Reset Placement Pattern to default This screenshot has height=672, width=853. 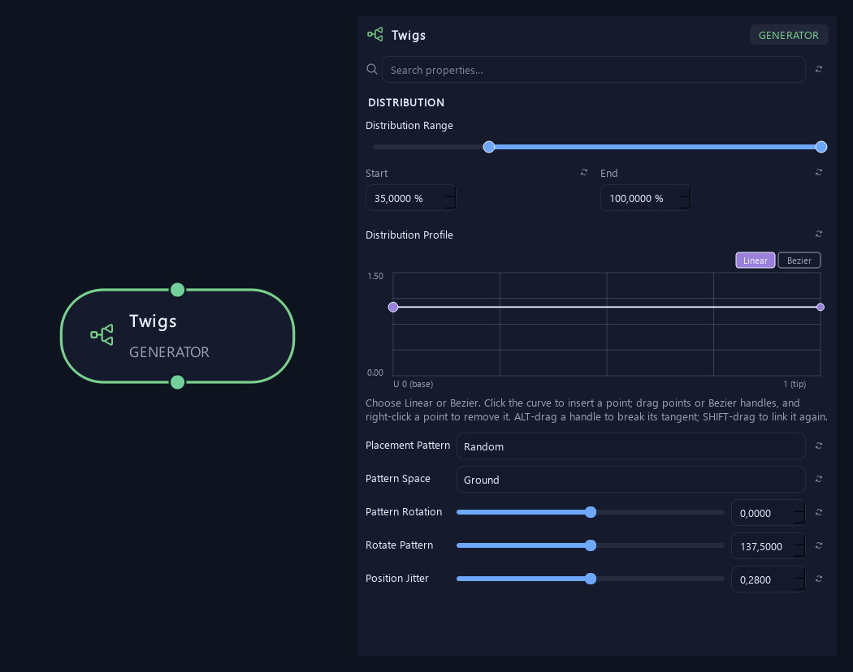tap(819, 446)
